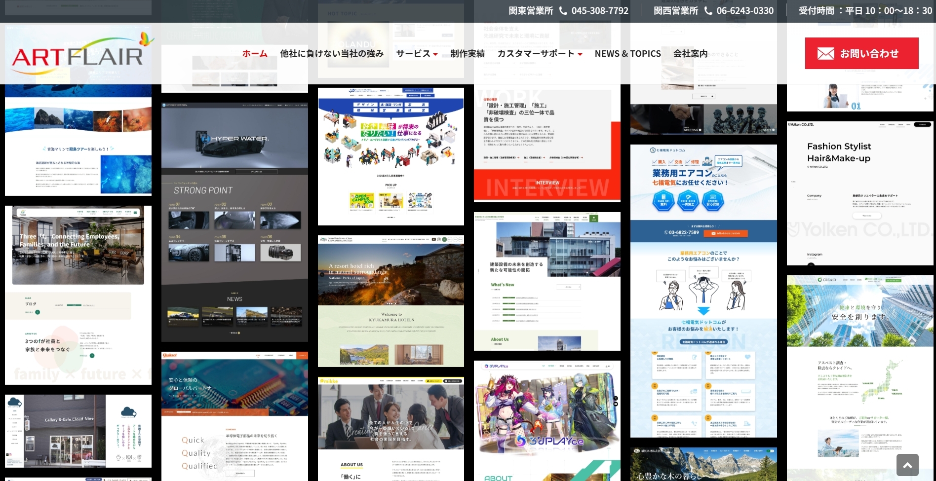This screenshot has height=481, width=936.
Task: Click the ARTFLAIR logo
Action: (x=83, y=53)
